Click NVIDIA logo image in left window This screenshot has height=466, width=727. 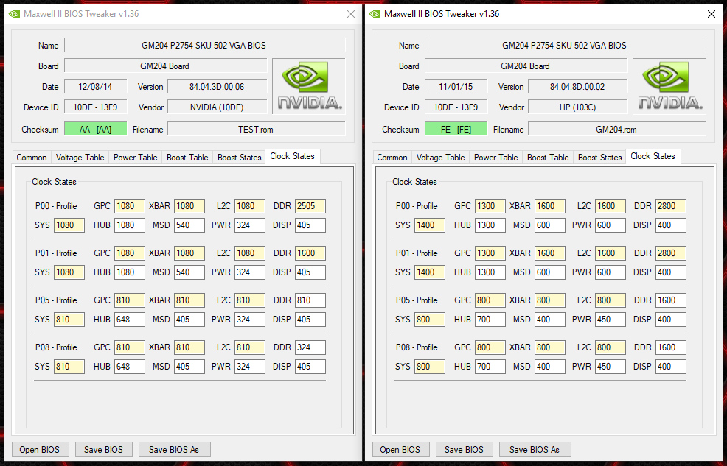309,86
